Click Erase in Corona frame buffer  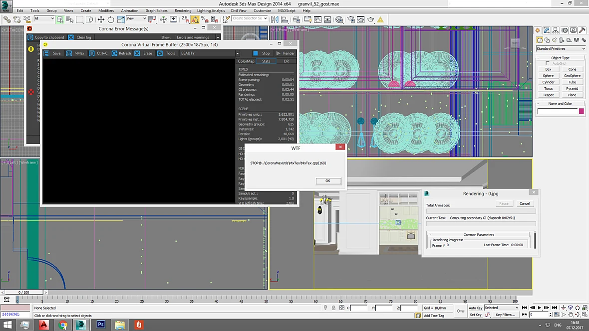click(x=143, y=53)
